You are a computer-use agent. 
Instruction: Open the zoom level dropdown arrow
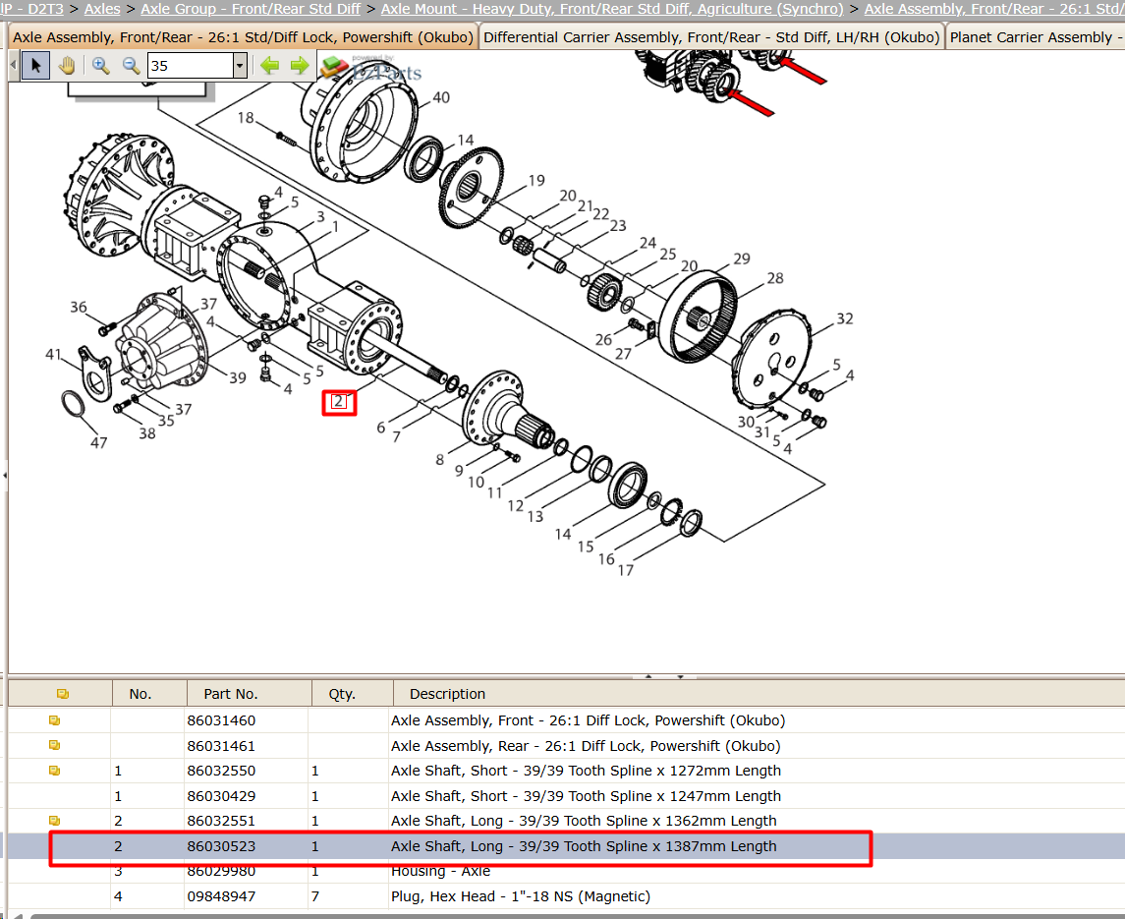[240, 66]
